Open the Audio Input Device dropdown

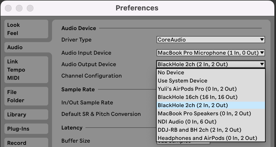pyautogui.click(x=211, y=53)
